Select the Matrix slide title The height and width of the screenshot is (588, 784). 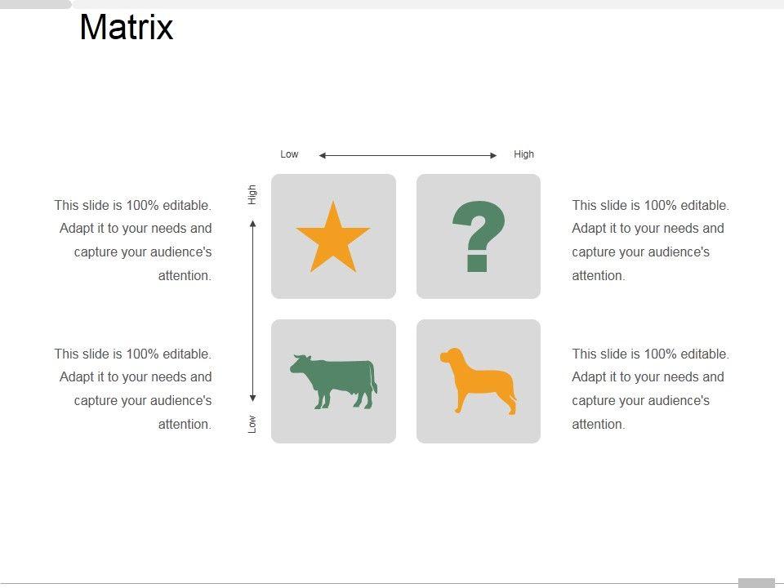(127, 28)
